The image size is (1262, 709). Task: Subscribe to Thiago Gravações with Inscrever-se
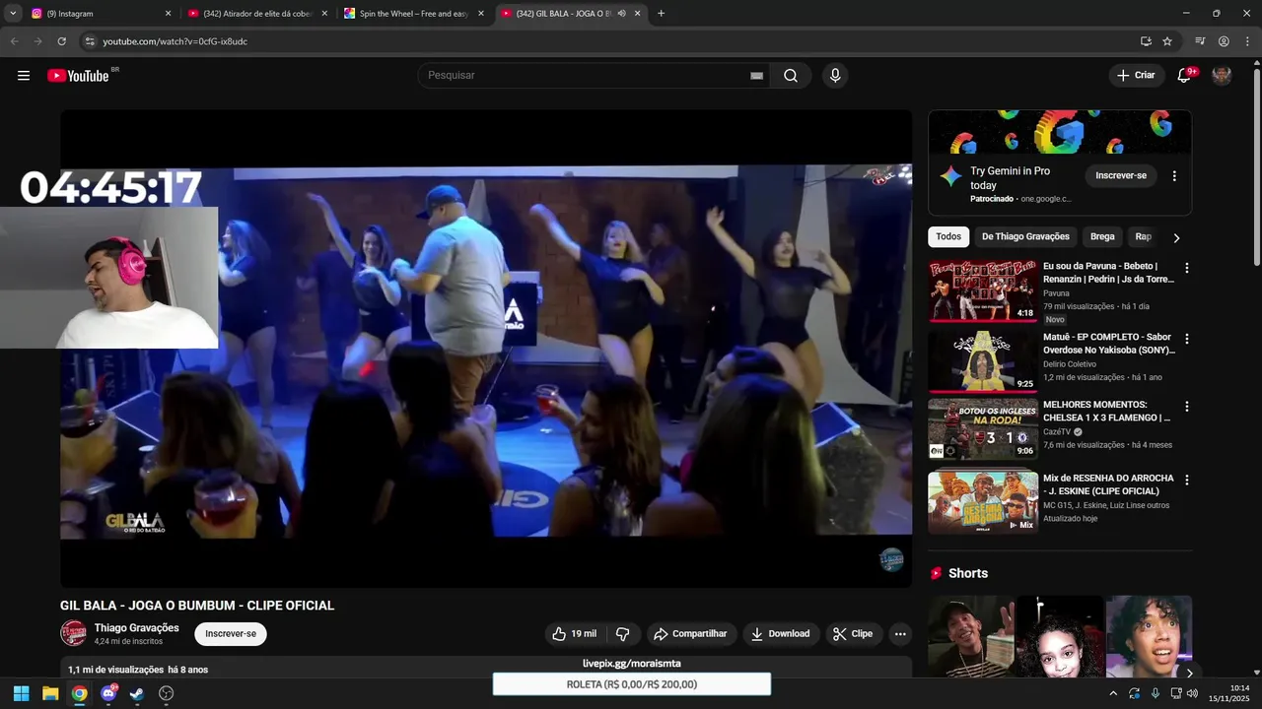(231, 634)
